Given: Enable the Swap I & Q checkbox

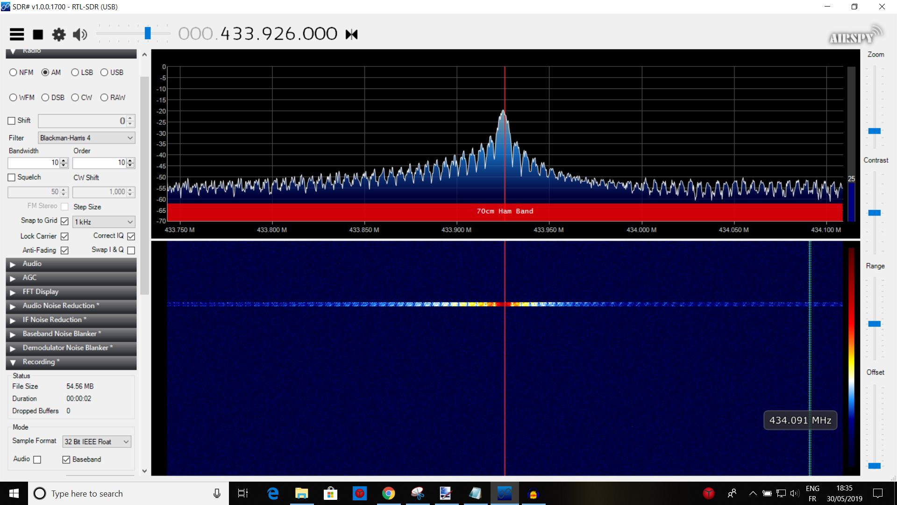Looking at the screenshot, I should point(131,251).
